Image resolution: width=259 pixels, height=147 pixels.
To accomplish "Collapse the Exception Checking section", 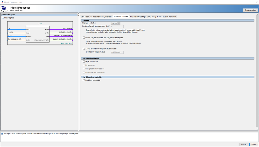I will 82,58.
